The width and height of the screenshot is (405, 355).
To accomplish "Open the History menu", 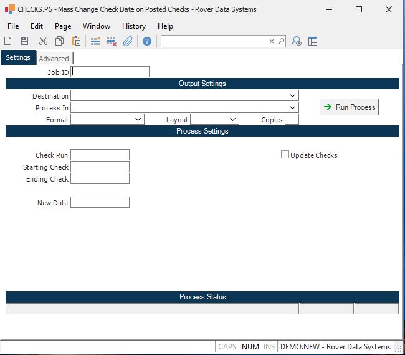I will tap(133, 26).
